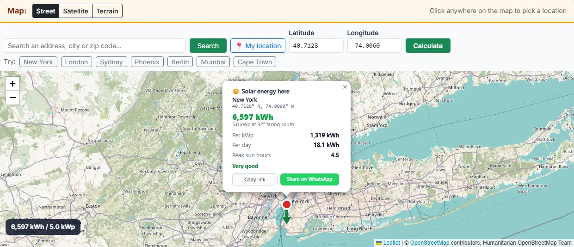Edit the Longitude input field

[x=375, y=46]
